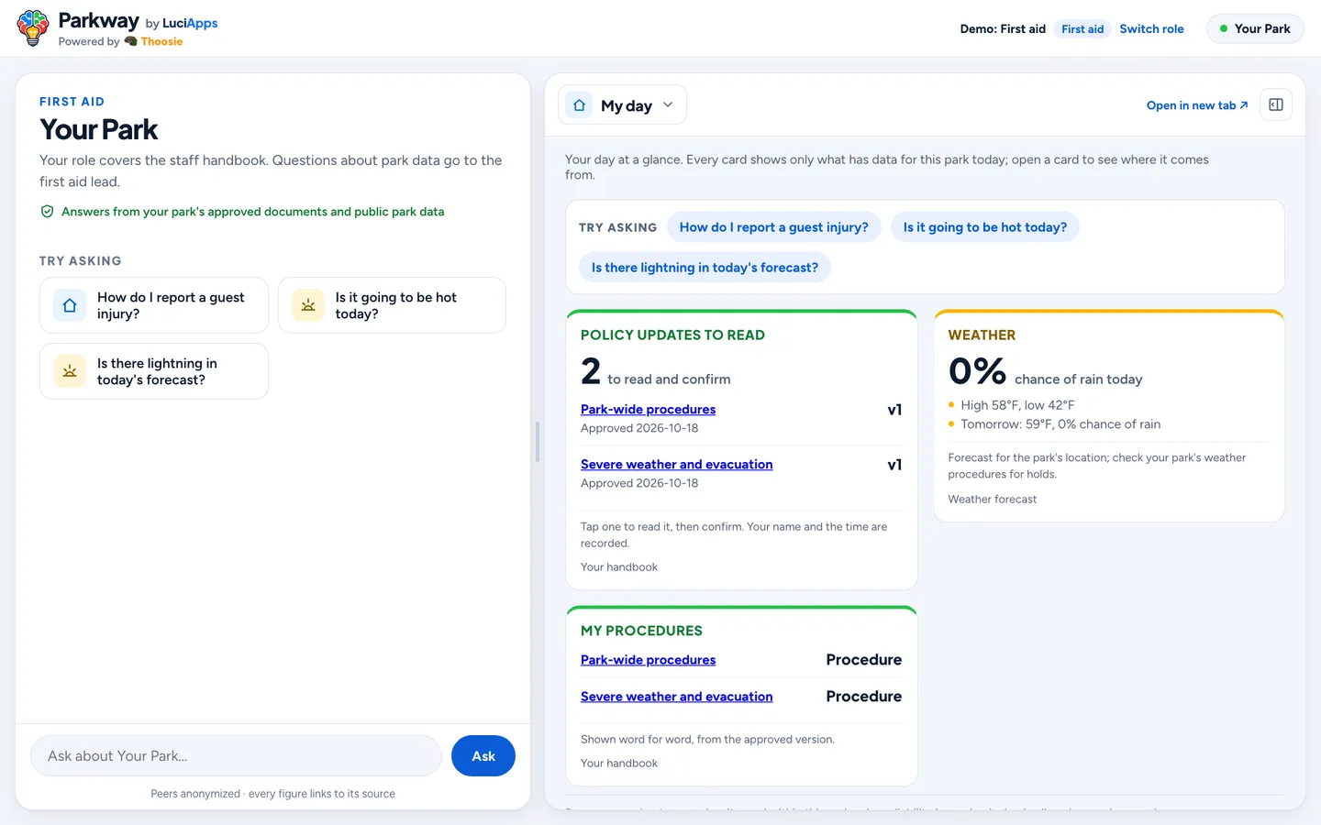Click the 'LuciApps' brand text in header

[x=190, y=23]
